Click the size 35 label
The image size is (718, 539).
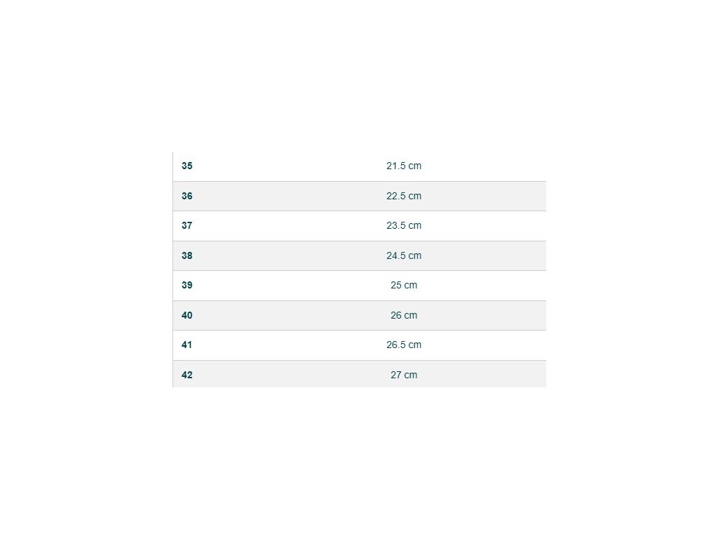(x=187, y=166)
